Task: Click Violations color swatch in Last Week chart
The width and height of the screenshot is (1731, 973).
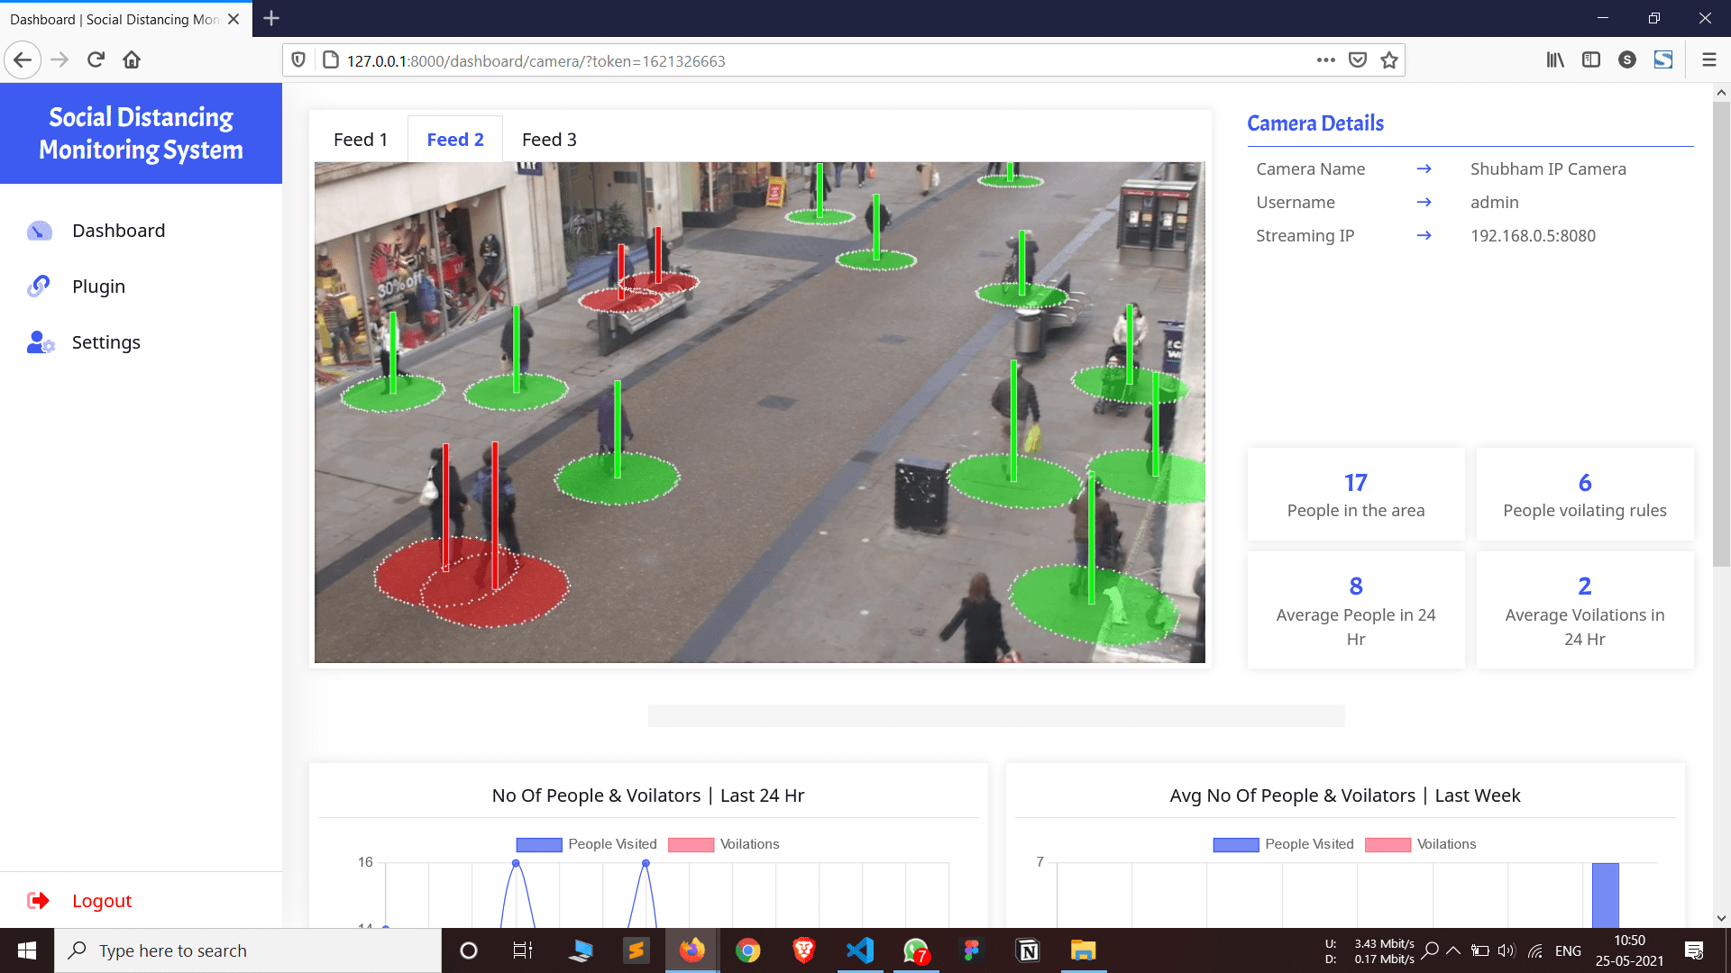Action: [x=1388, y=845]
